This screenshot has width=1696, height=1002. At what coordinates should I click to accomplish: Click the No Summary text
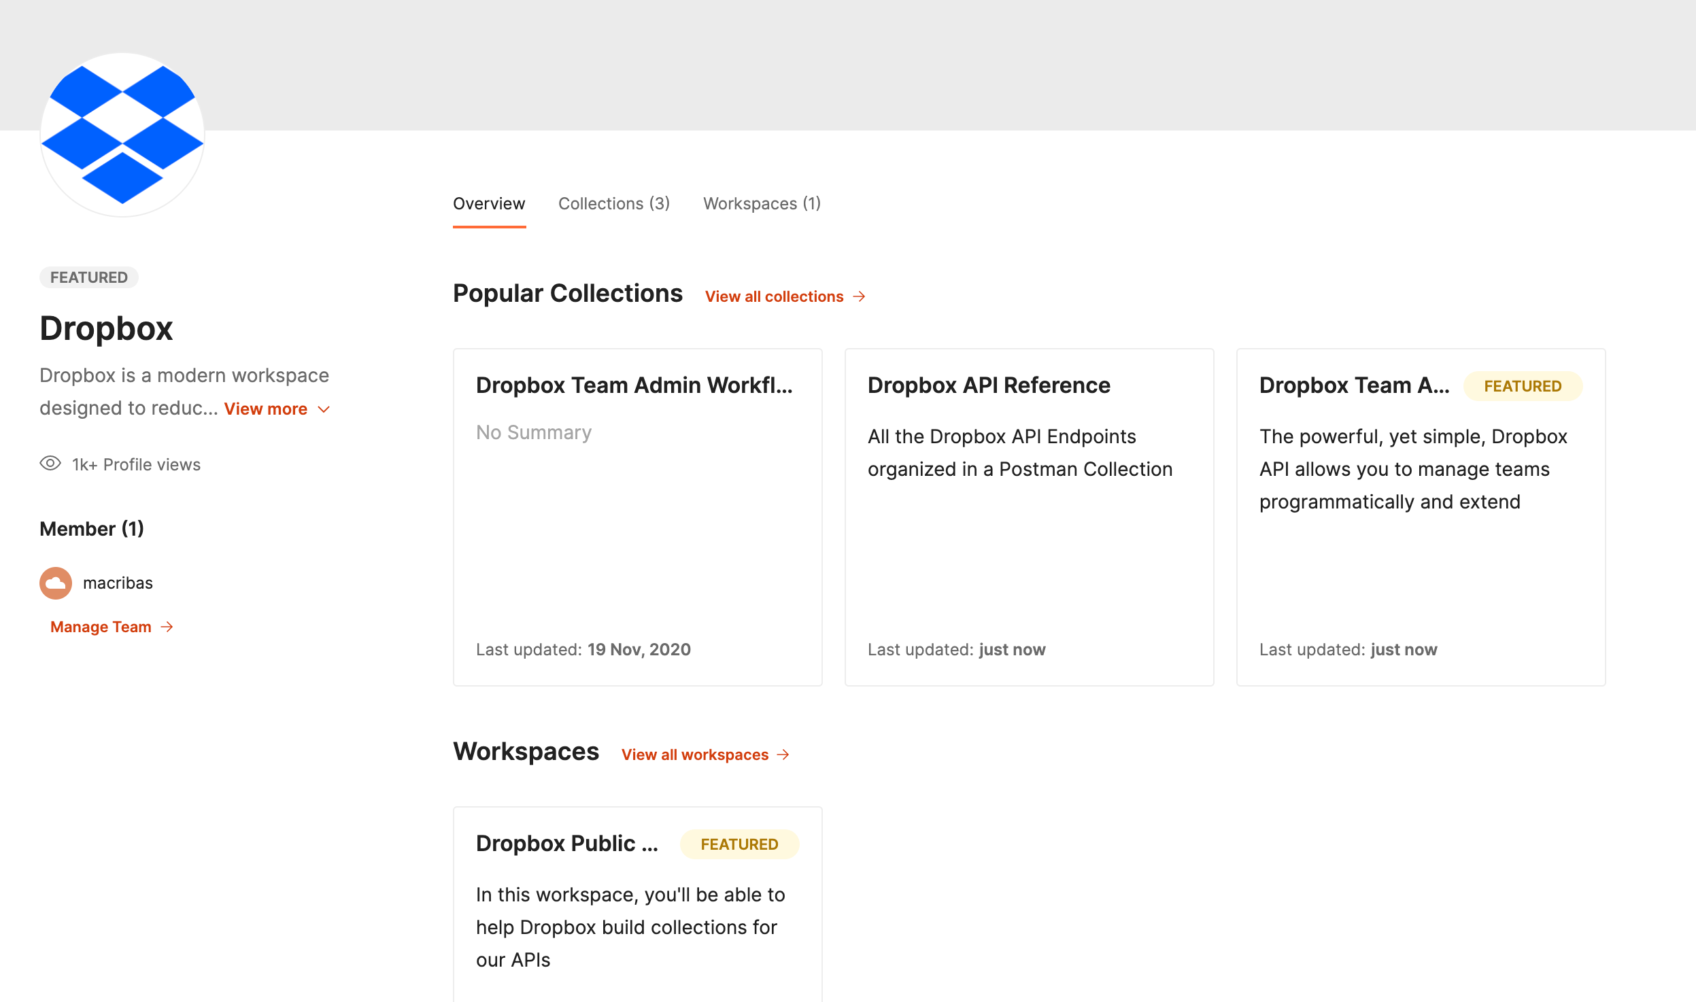[534, 432]
